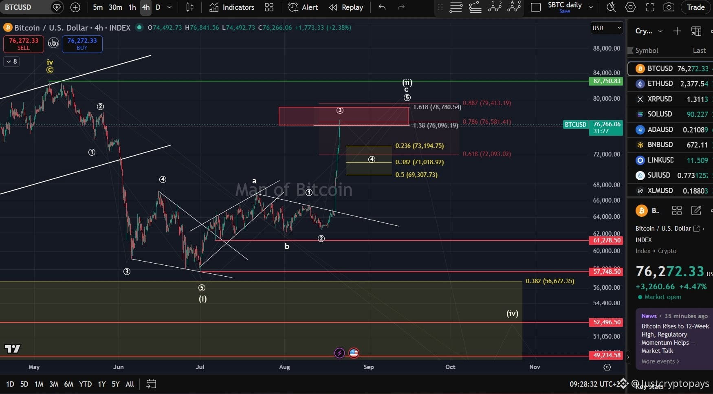This screenshot has height=394, width=713.
Task: Select ETHUSD in the watchlist
Action: tap(670, 84)
